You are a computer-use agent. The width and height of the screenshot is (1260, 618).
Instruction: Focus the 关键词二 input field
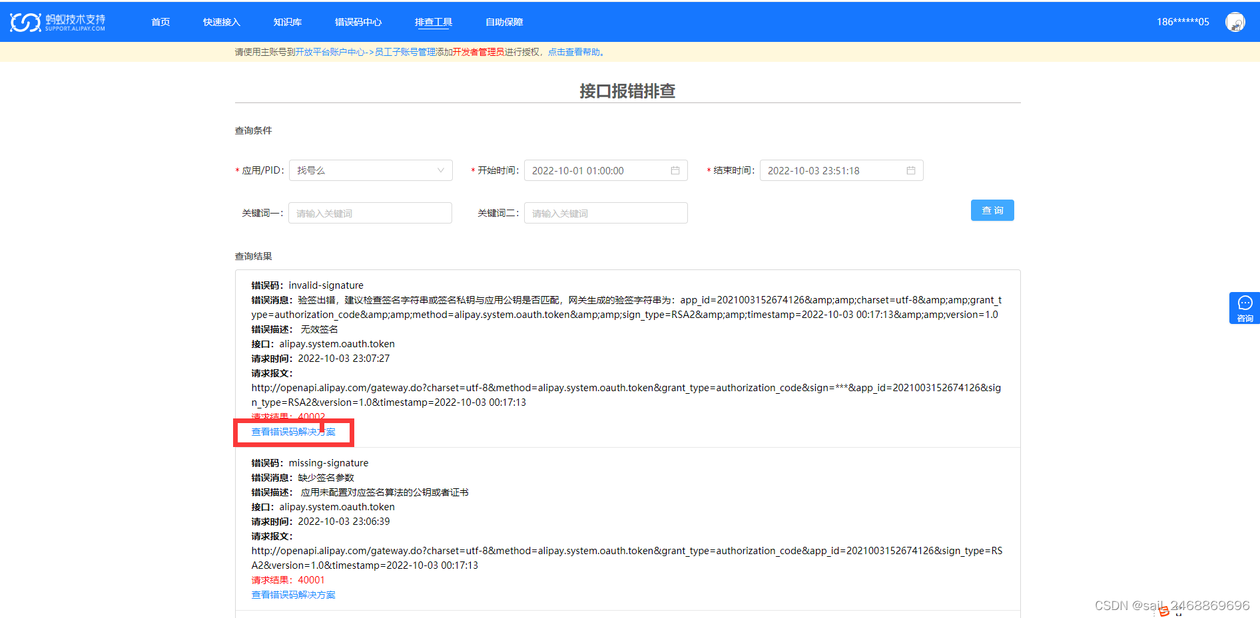click(x=606, y=213)
